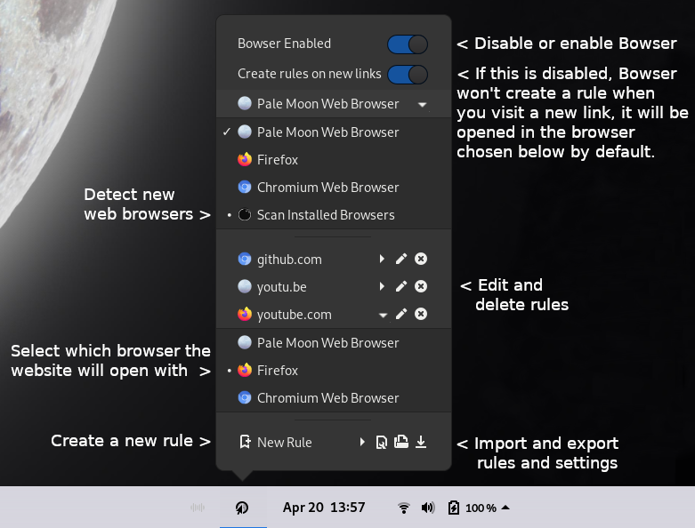This screenshot has width=695, height=528.
Task: Click Scan Installed Browsers entry
Action: (334, 214)
